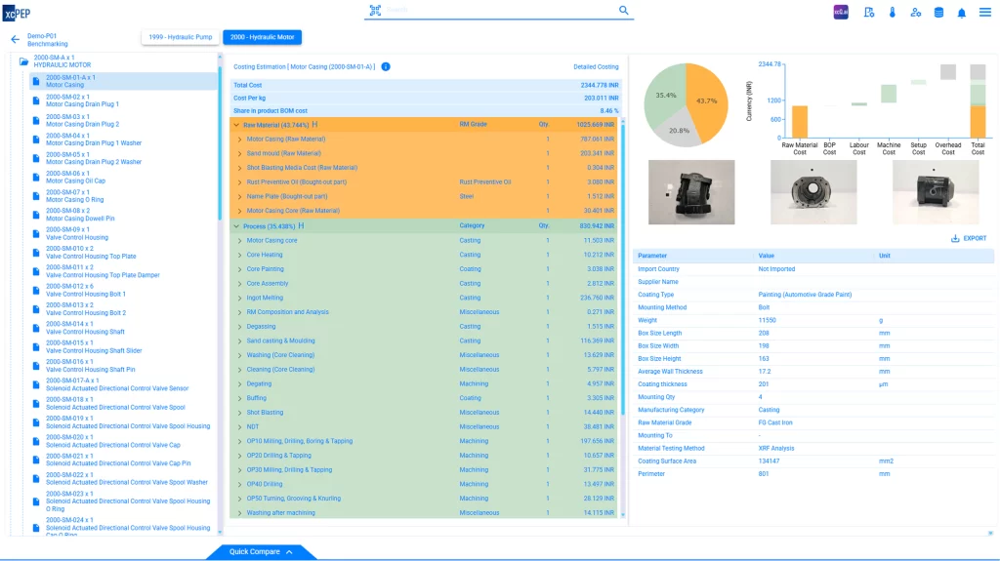Screen dimensions: 1000x561
Task: Open the database icon in top bar
Action: [x=938, y=13]
